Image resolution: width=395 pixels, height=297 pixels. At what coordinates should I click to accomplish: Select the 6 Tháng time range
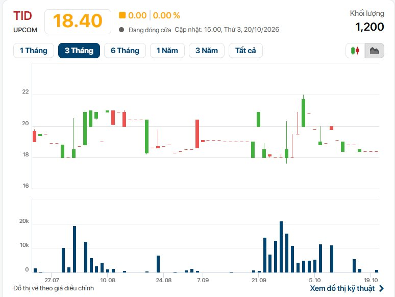[x=125, y=51]
